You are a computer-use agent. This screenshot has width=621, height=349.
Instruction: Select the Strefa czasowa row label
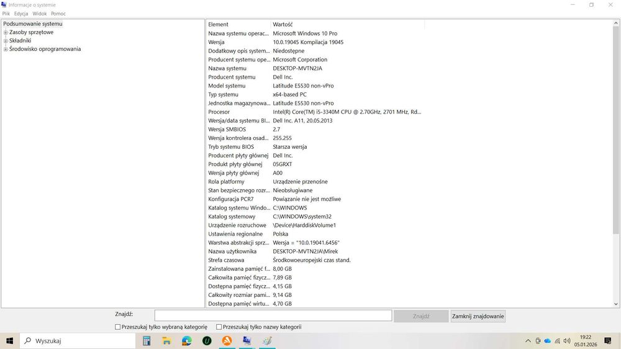[226, 260]
